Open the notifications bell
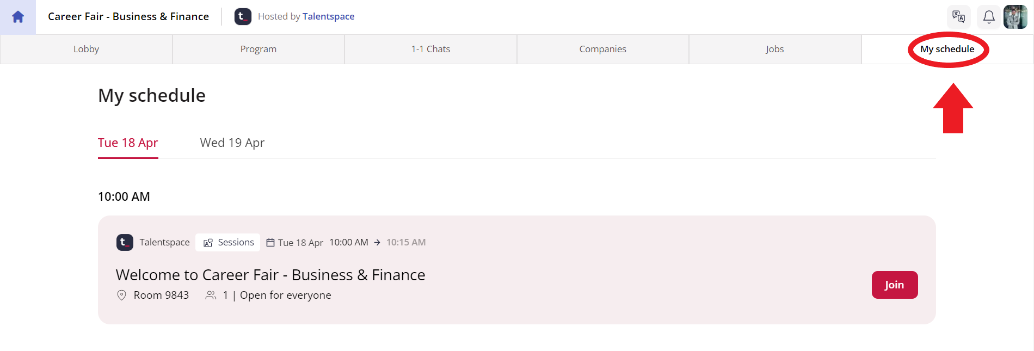The height and width of the screenshot is (351, 1034). click(x=989, y=17)
